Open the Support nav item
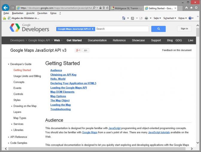The image size is (201, 152). [156, 41]
